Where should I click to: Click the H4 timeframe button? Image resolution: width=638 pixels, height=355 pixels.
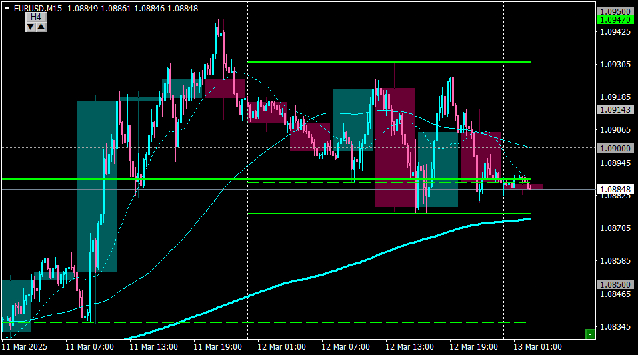(x=36, y=17)
